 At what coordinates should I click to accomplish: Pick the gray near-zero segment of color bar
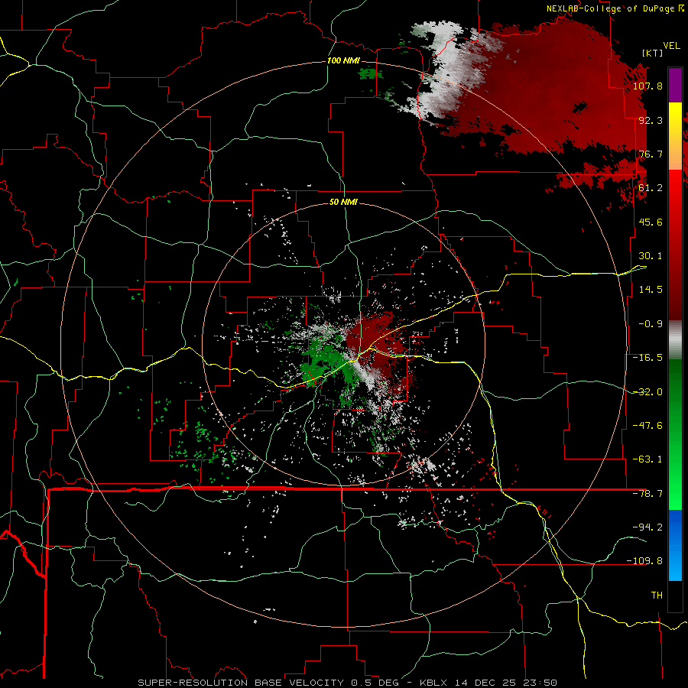[x=675, y=340]
